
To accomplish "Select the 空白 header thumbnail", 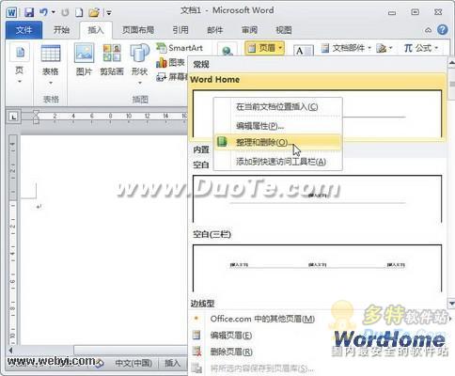I will click(x=317, y=198).
